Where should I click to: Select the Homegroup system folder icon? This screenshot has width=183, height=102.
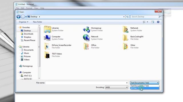coord(86,29)
